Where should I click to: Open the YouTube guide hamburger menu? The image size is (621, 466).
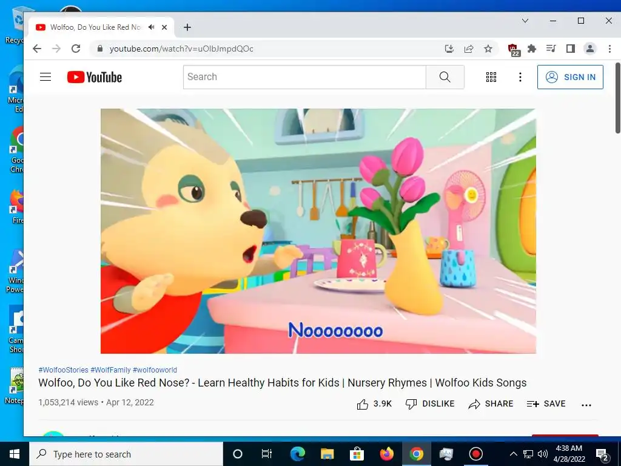point(45,77)
